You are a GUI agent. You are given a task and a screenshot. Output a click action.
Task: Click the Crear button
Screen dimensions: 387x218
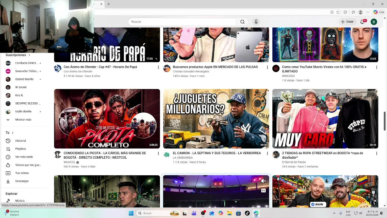[x=347, y=22]
